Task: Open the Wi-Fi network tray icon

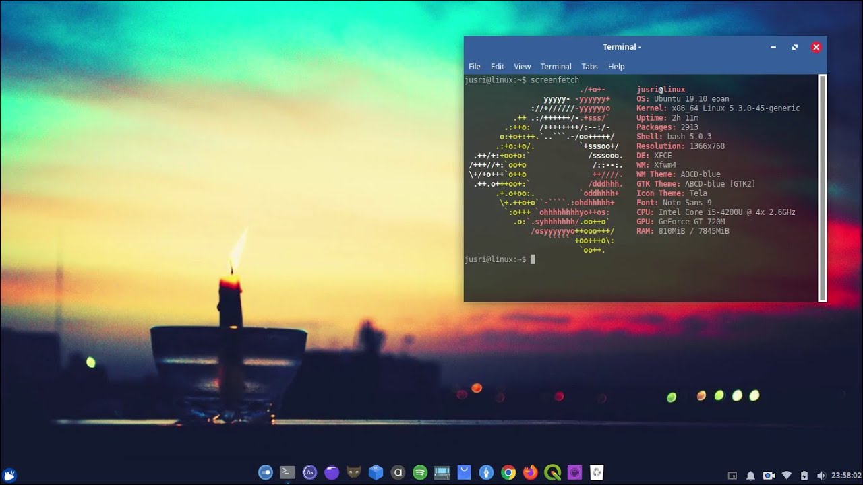Action: pyautogui.click(x=786, y=476)
